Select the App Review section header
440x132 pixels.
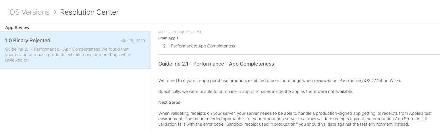tap(17, 28)
